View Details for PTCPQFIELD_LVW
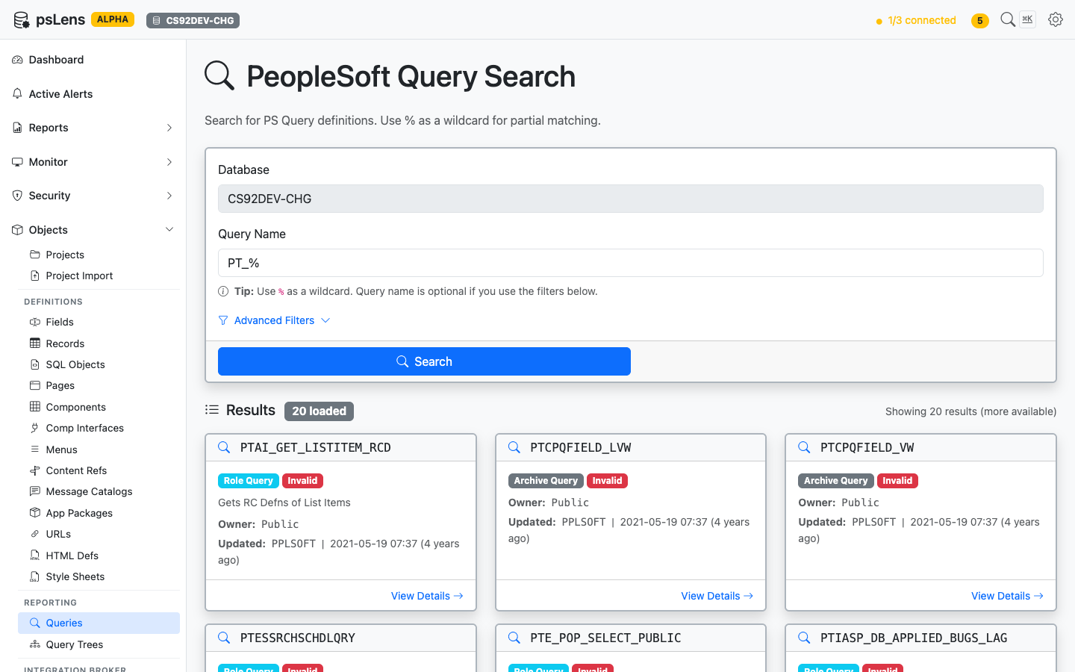The width and height of the screenshot is (1075, 672). [x=717, y=596]
